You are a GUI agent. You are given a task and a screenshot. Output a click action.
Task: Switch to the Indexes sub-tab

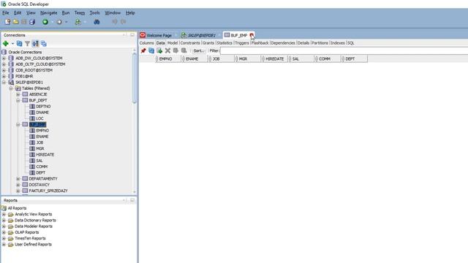pyautogui.click(x=338, y=43)
